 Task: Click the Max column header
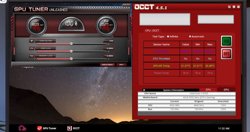[x=210, y=44]
